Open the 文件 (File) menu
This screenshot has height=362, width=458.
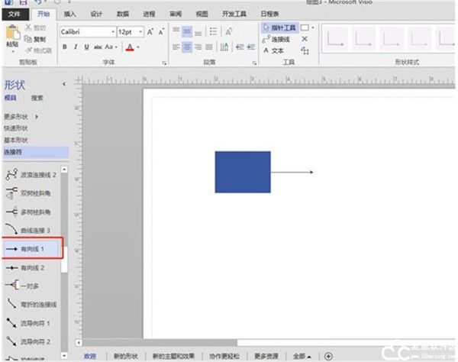coord(15,14)
